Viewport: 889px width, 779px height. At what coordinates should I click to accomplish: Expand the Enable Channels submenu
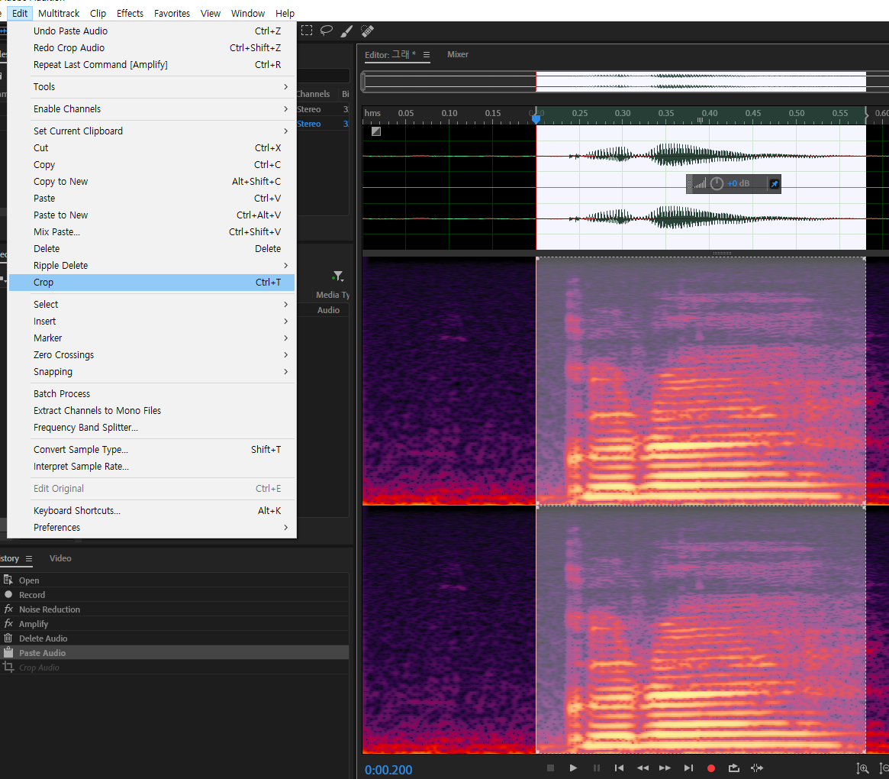click(152, 109)
